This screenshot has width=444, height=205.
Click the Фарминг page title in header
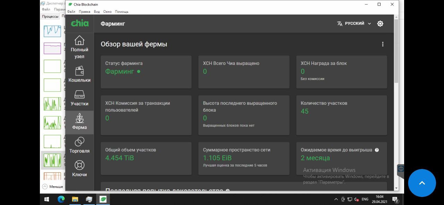113,24
